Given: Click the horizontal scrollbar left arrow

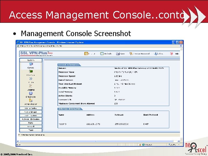Looking at the screenshot, I should pyautogui.click(x=18, y=141).
